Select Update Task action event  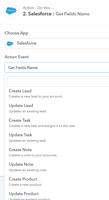point(57,137)
